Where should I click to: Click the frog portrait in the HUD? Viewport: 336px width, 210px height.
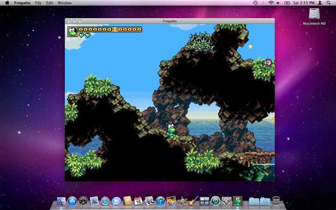73,32
